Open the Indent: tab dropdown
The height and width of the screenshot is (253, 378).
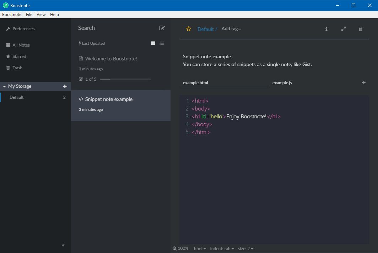click(x=222, y=249)
